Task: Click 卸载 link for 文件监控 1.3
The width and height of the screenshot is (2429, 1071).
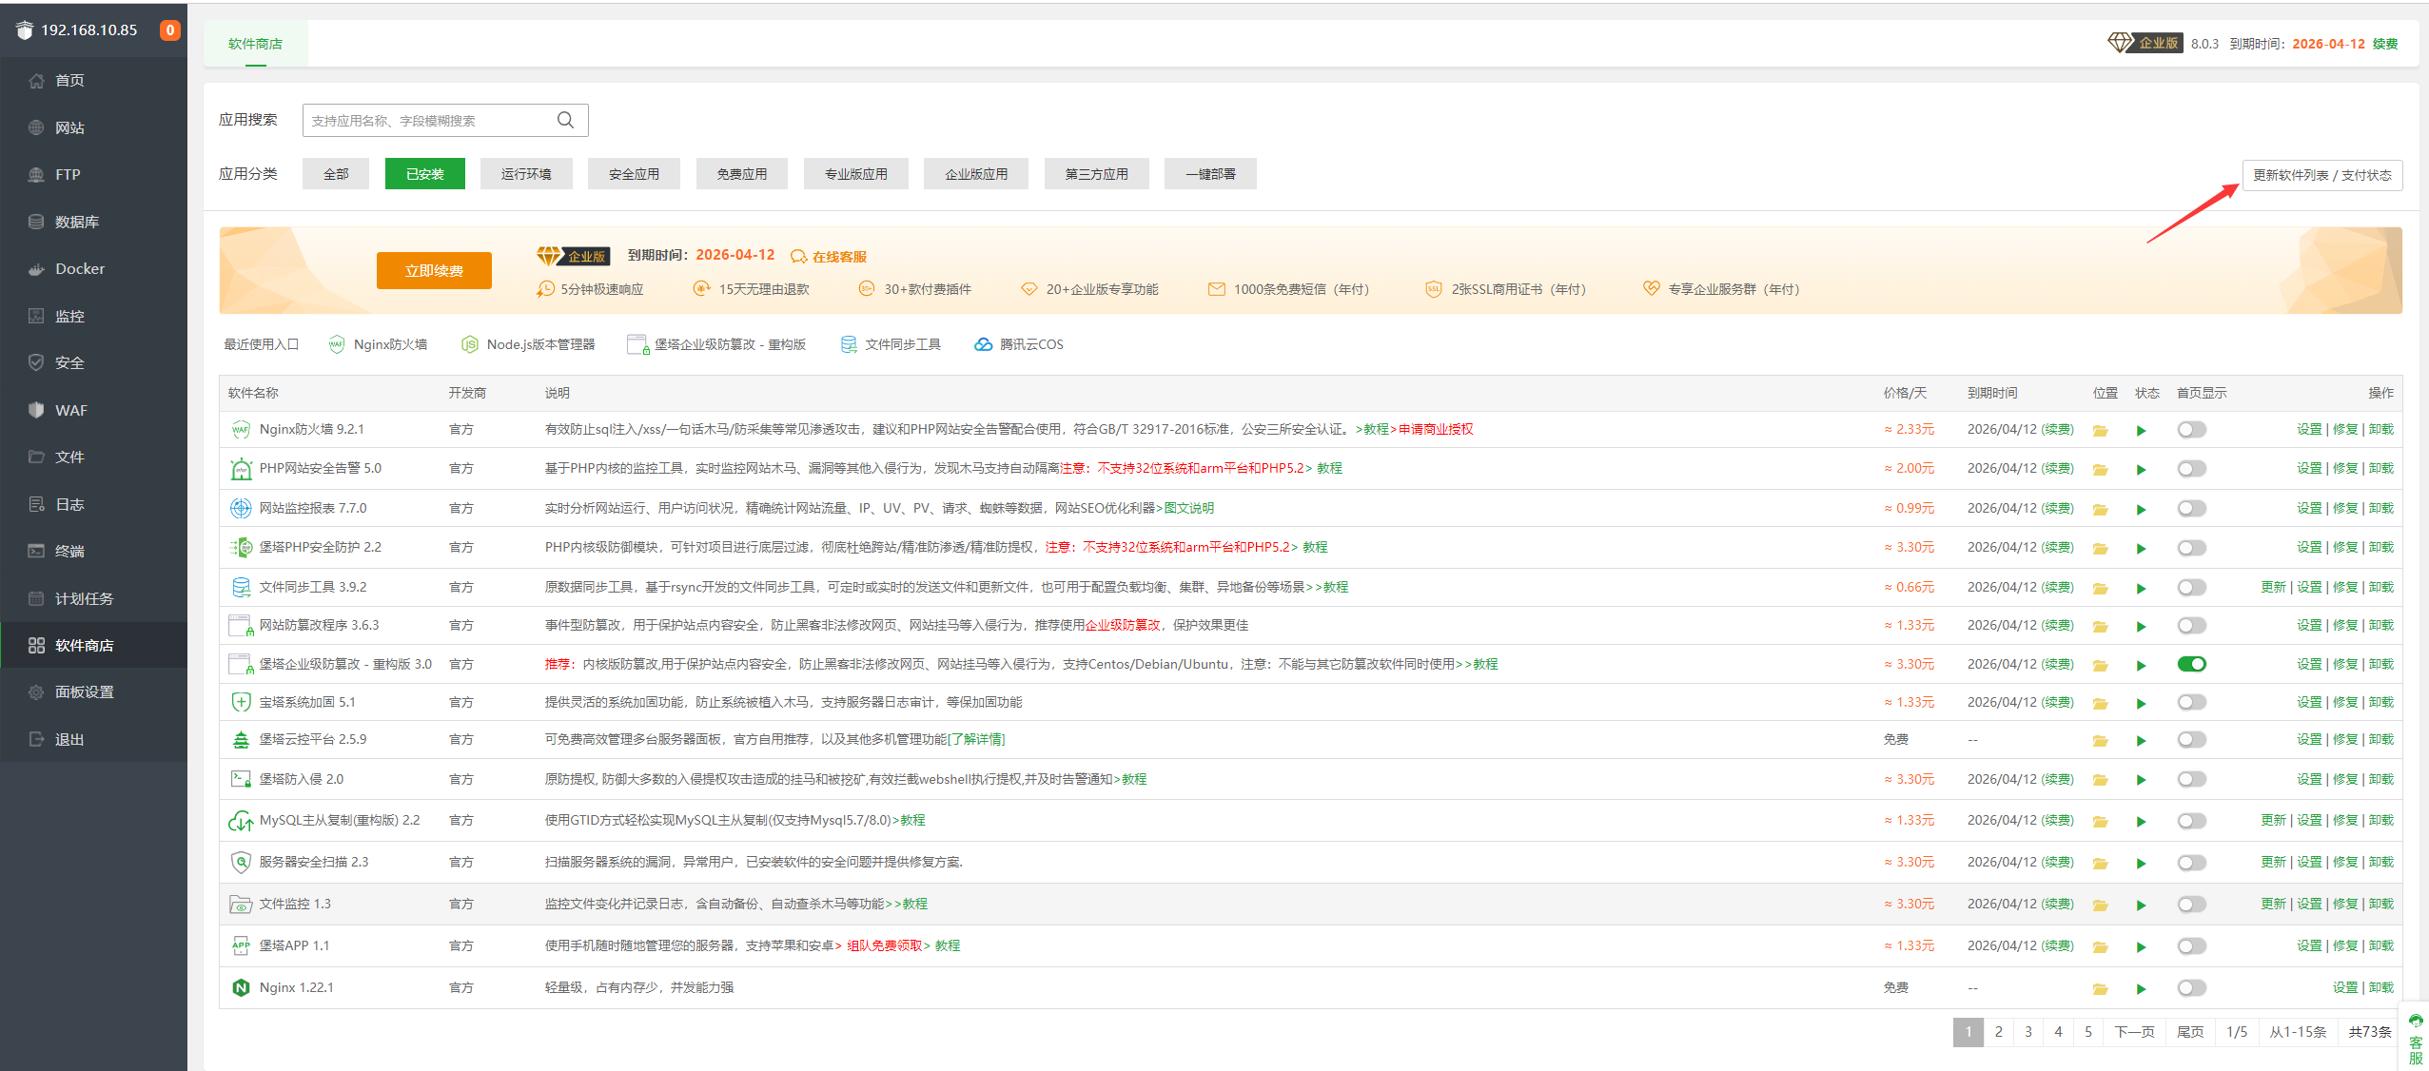Action: (2380, 904)
